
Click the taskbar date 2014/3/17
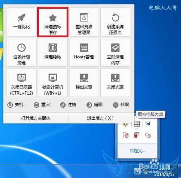point(164,174)
